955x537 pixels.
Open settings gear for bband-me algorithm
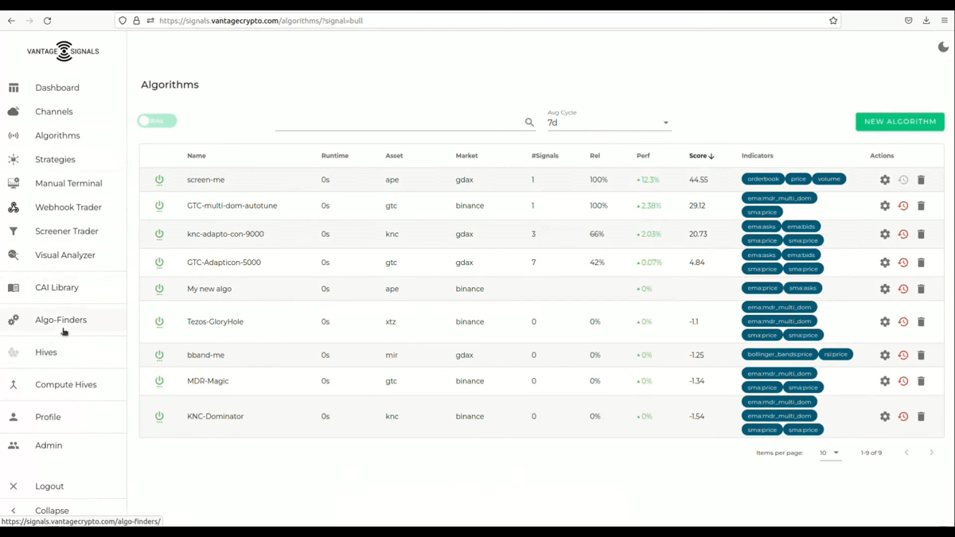(885, 355)
